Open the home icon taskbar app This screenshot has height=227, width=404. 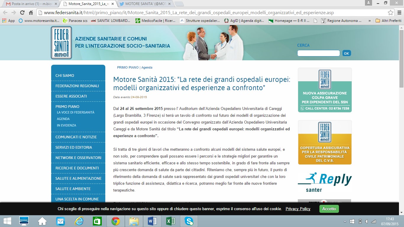[42, 221]
